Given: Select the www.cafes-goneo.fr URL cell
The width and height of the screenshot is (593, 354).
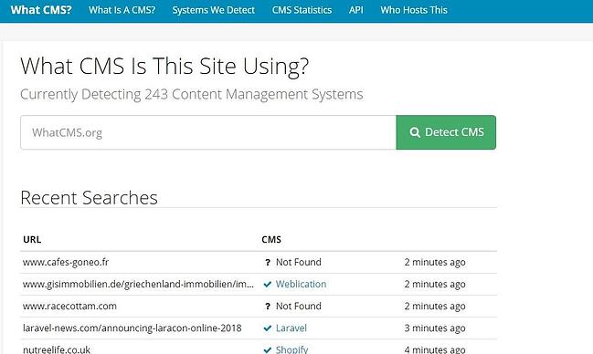Looking at the screenshot, I should tap(66, 262).
